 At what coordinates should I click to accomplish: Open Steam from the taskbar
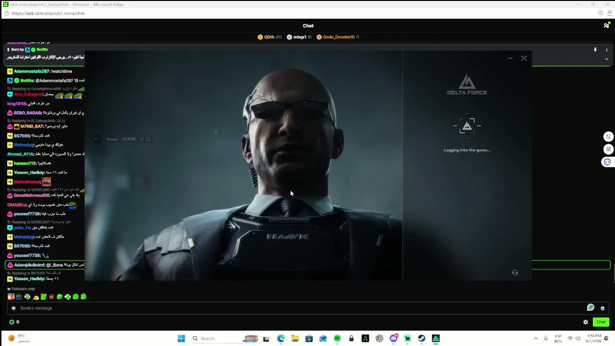point(421,338)
